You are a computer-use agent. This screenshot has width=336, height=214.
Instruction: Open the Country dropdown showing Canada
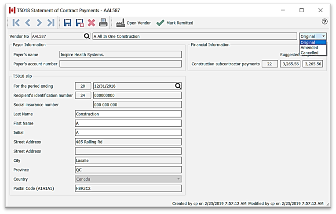click(128, 179)
